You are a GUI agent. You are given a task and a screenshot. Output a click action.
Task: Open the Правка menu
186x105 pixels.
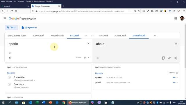pyautogui.click(x=9, y=1)
